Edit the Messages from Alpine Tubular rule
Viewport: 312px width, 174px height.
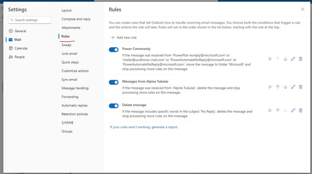click(x=293, y=87)
